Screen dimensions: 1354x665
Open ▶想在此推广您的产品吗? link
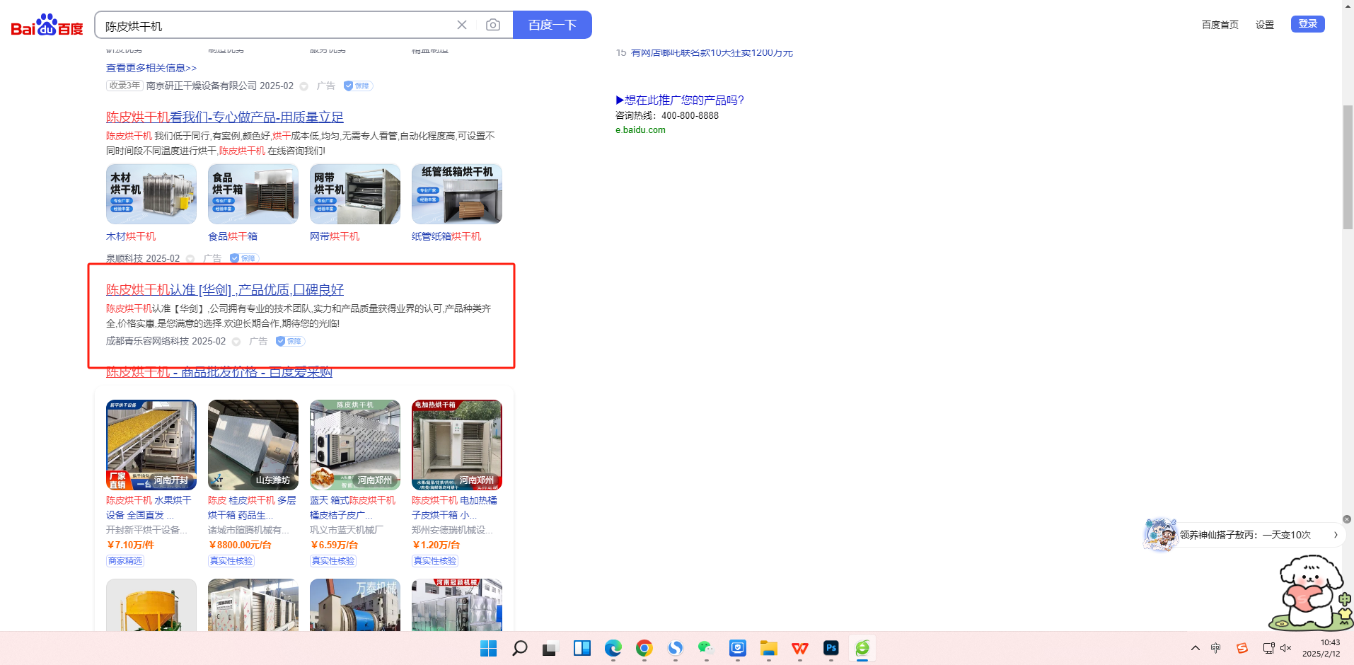point(680,100)
